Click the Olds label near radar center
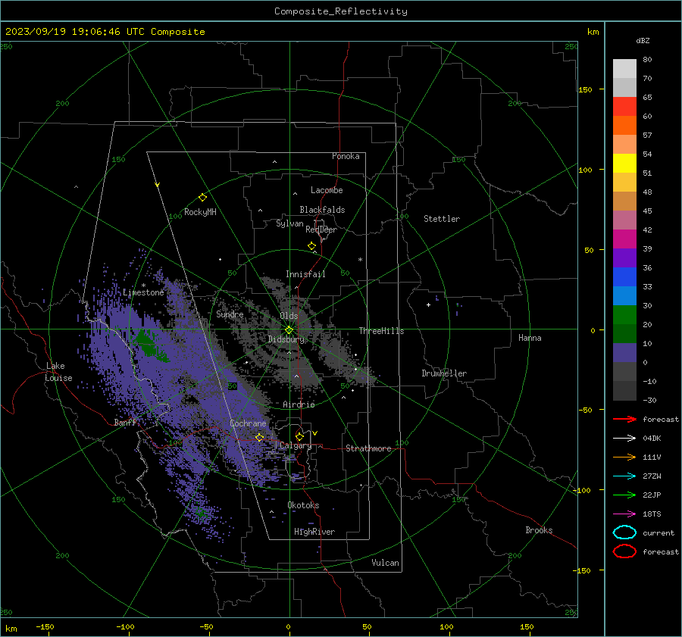 289,316
